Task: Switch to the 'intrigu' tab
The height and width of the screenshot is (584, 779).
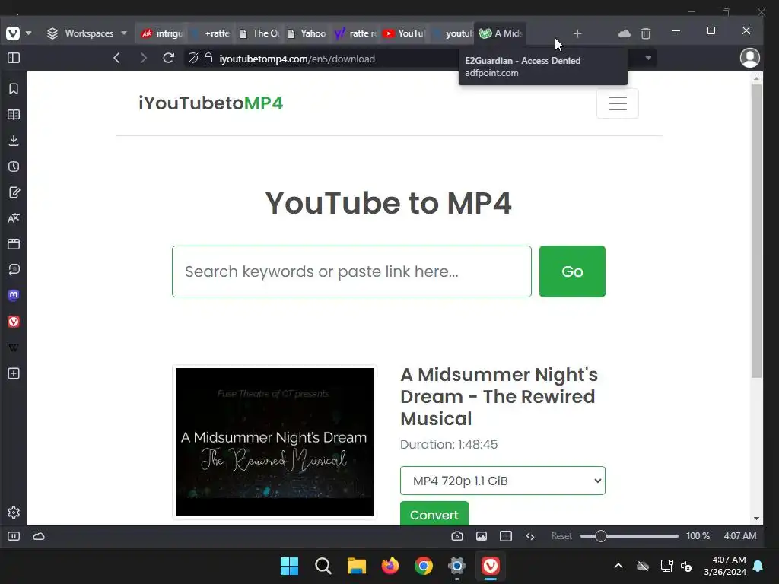Action: pyautogui.click(x=162, y=33)
